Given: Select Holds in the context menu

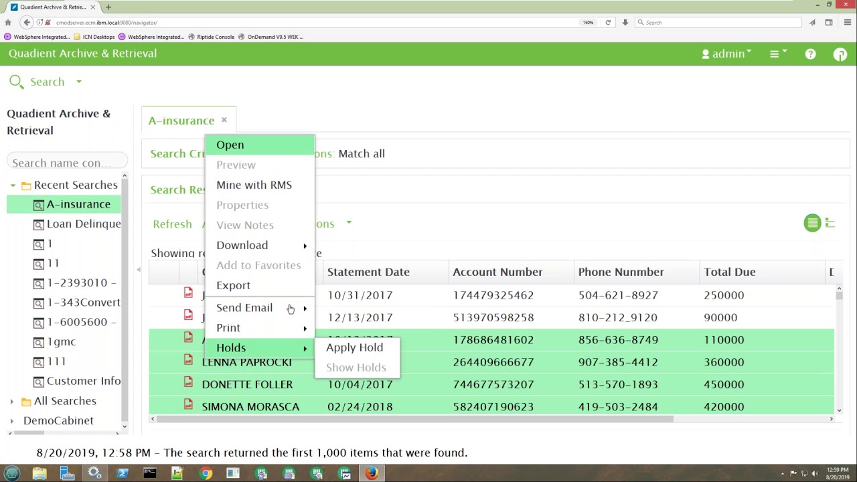Looking at the screenshot, I should tap(260, 348).
